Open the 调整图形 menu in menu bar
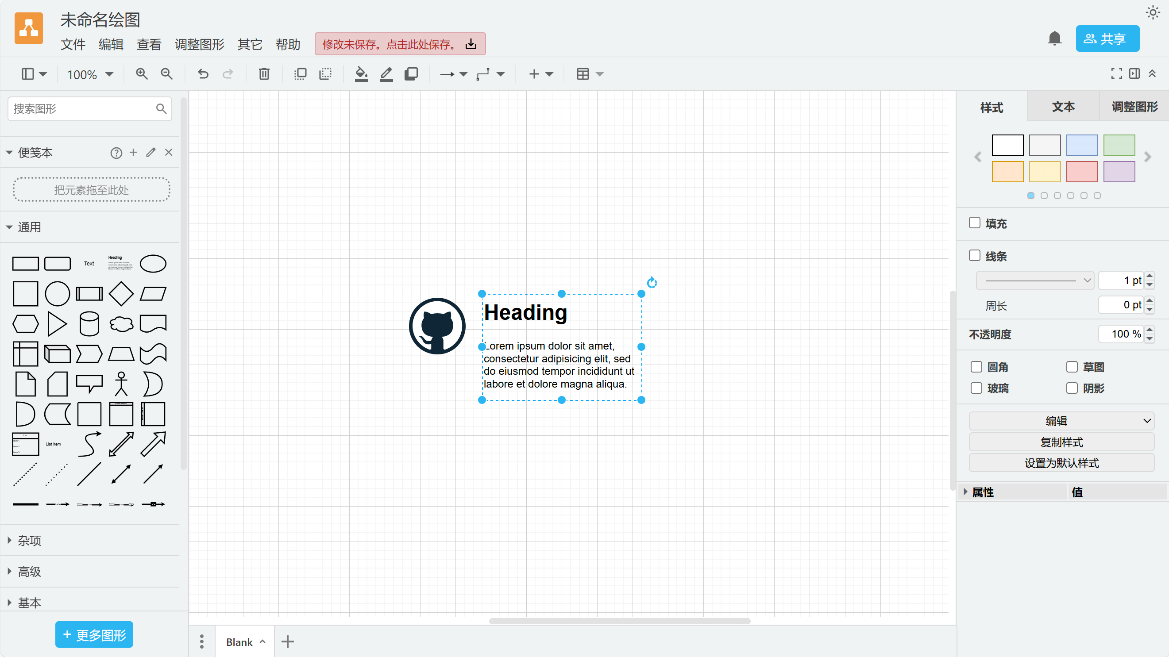The height and width of the screenshot is (657, 1169). click(x=200, y=45)
